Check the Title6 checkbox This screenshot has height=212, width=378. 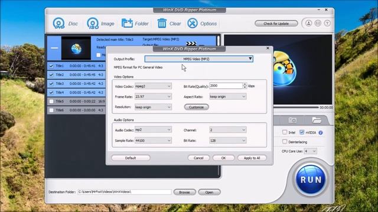[51, 110]
